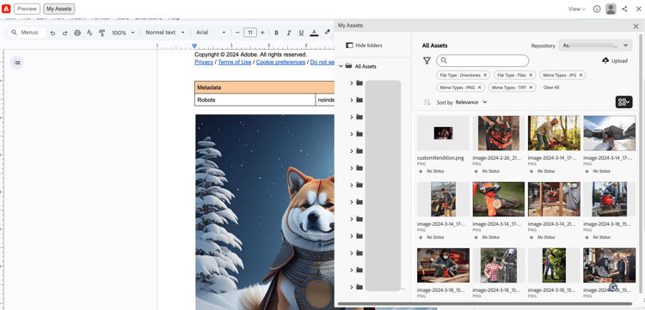Open the View dropdown menu
Image resolution: width=645 pixels, height=310 pixels.
(x=577, y=9)
